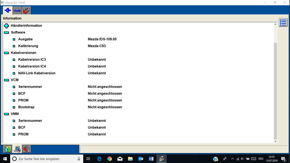Select the Kalibrierung tree entry

[x=28, y=46]
